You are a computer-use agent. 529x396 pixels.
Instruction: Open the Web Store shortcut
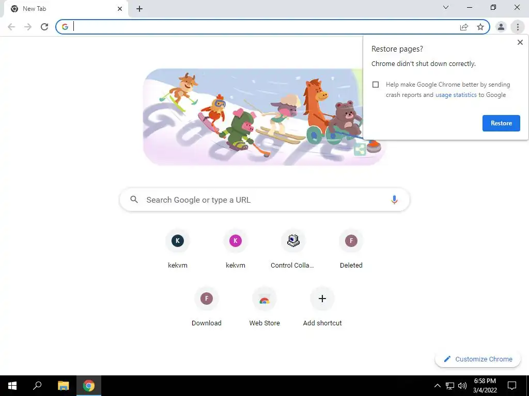tap(264, 307)
